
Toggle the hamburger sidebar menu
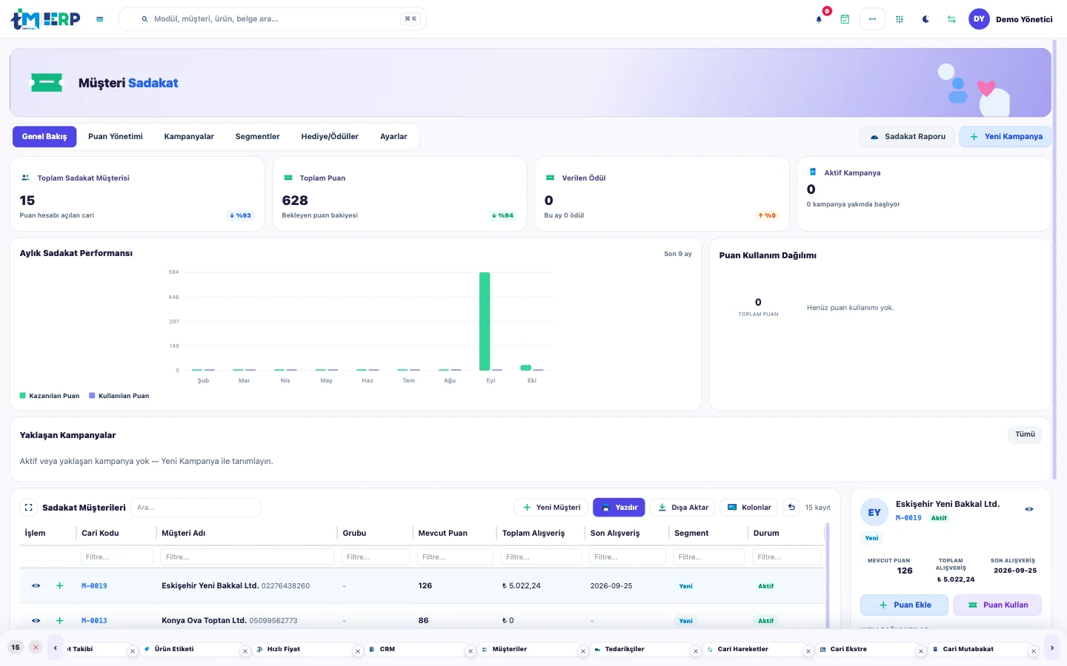pos(100,19)
